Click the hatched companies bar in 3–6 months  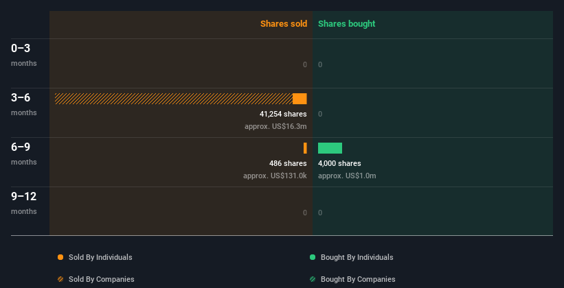[173, 99]
